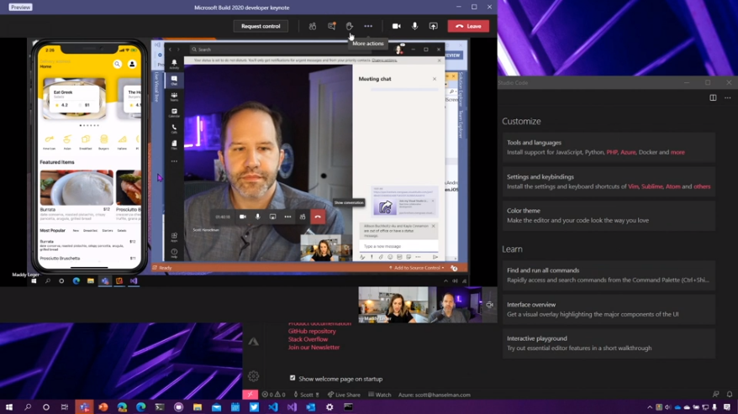
Task: Select the Salads tab under Most Popular
Action: (122, 231)
